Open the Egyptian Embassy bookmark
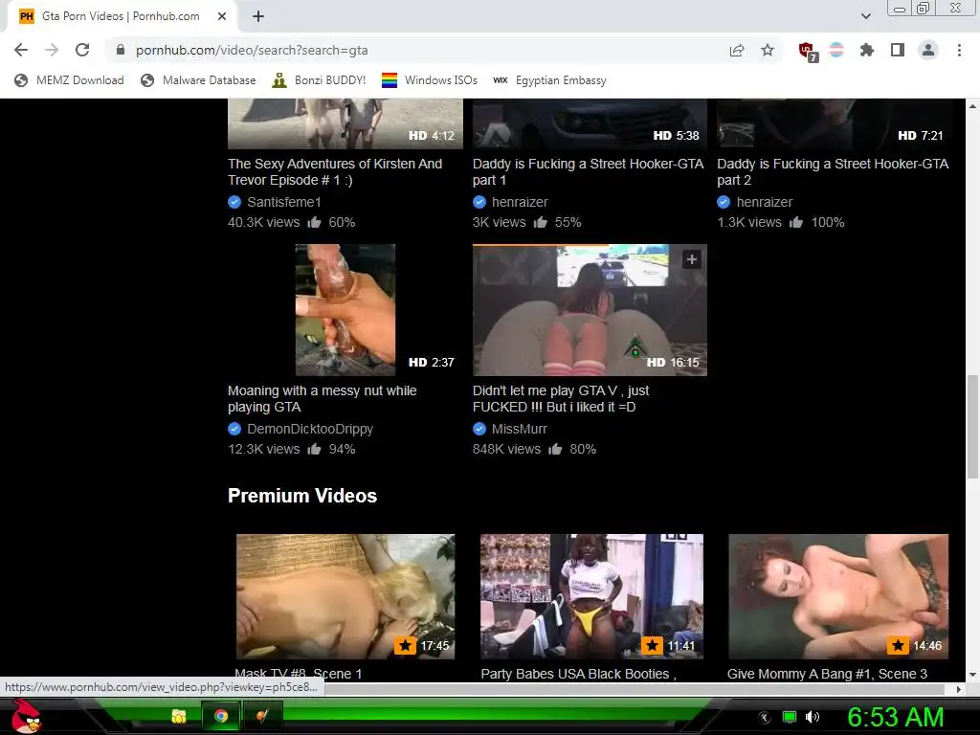The width and height of the screenshot is (980, 735). pos(550,80)
